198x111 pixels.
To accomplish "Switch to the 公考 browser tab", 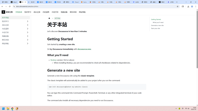I will tap(170, 2).
